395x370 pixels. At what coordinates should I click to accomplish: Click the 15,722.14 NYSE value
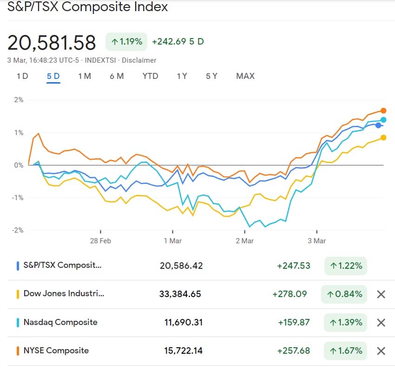pyautogui.click(x=184, y=351)
